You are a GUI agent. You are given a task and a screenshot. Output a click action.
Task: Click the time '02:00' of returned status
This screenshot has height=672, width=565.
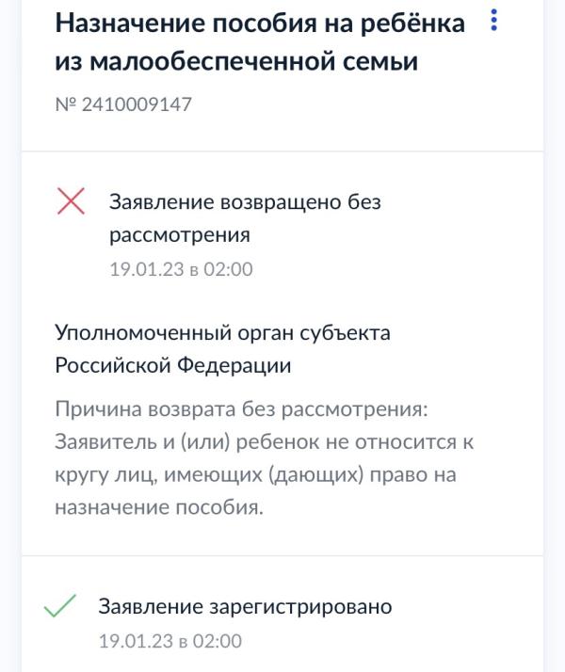pyautogui.click(x=228, y=269)
